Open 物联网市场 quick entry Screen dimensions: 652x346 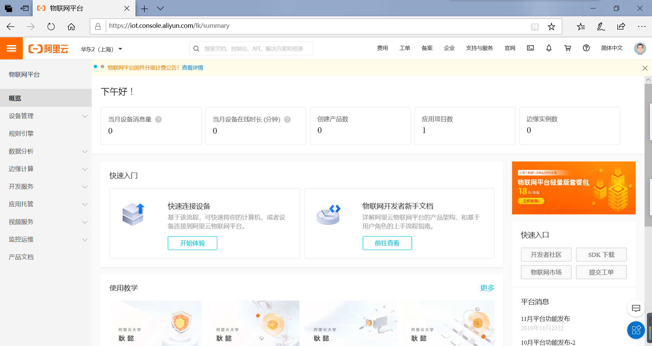pos(546,272)
